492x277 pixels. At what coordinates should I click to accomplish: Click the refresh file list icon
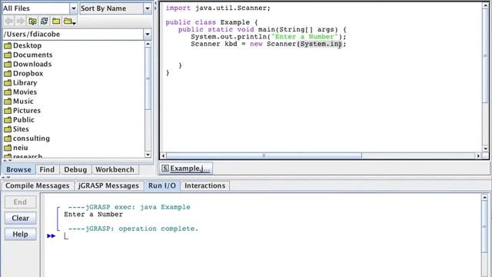(45, 21)
